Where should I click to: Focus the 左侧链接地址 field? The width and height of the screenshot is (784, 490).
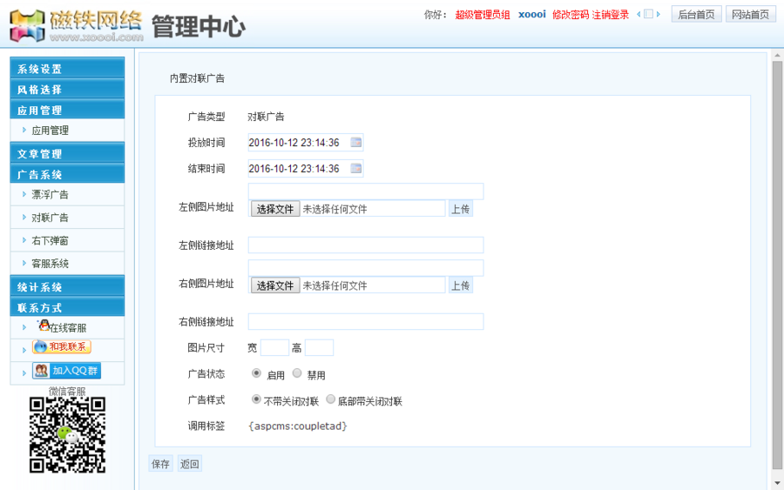[x=366, y=245]
